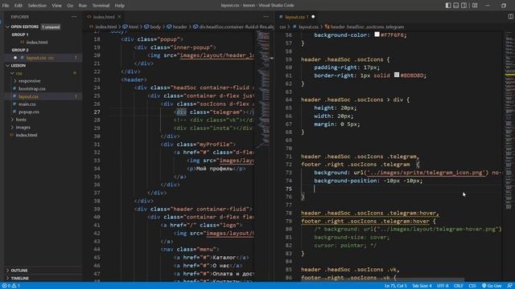Click index.html file icon in the file tree
The image size is (515, 289).
11,135
